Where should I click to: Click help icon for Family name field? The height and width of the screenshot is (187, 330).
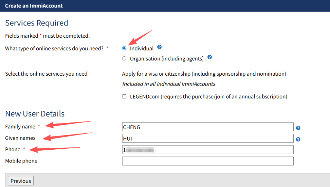tap(298, 128)
